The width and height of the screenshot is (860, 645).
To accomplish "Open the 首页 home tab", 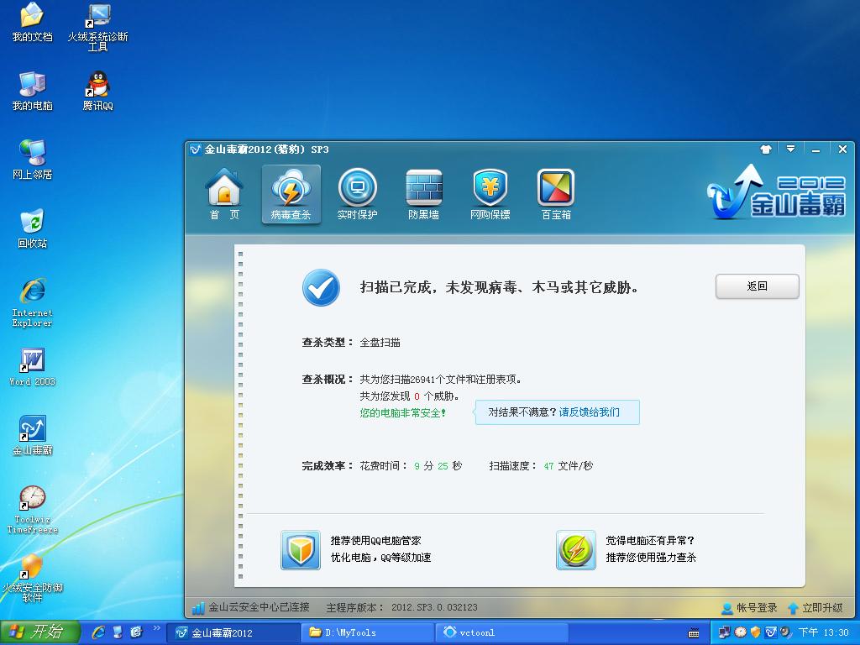I will [224, 195].
